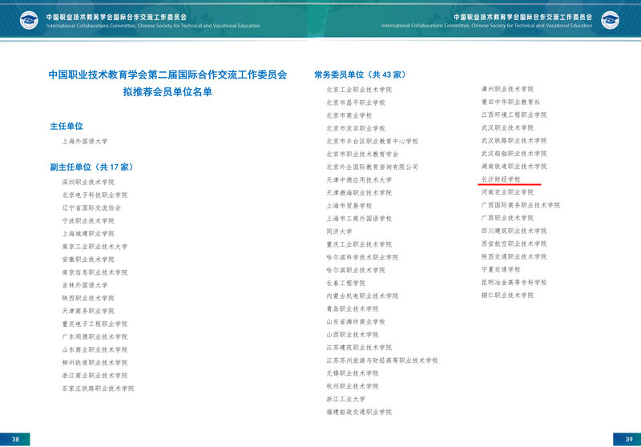
Task: Click the entry '铜仁职业技术学院'
Action: tap(507, 295)
